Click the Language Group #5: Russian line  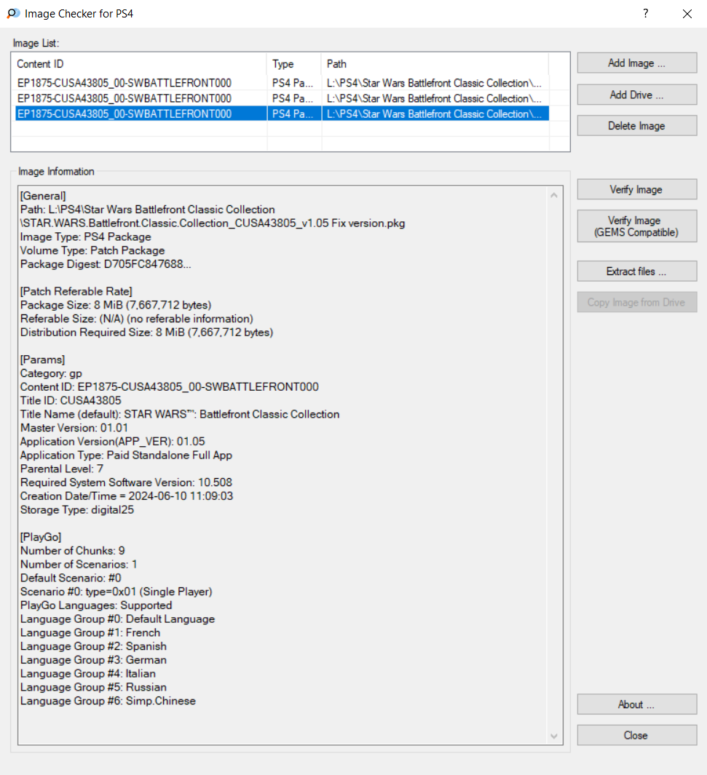pos(93,687)
